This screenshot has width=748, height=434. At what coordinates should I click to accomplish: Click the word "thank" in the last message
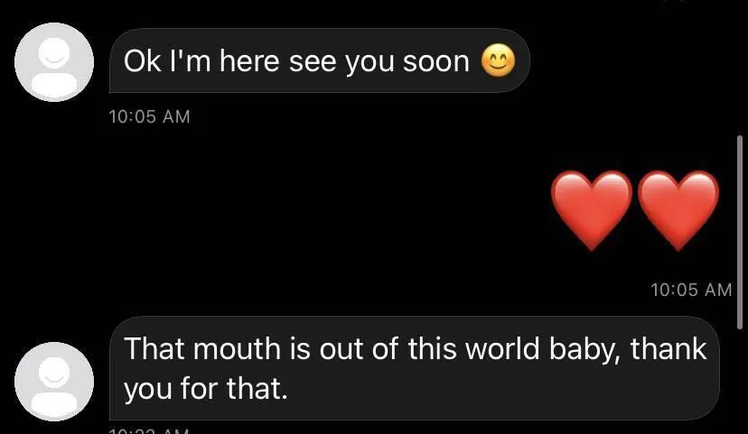[x=669, y=349]
